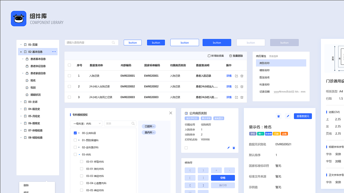The image size is (344, 193).
Task: Check the box for row 3 24小时入院死亡记录
Action: click(x=69, y=97)
